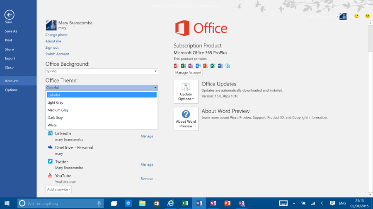
Task: Open About Word Preview
Action: (x=186, y=119)
